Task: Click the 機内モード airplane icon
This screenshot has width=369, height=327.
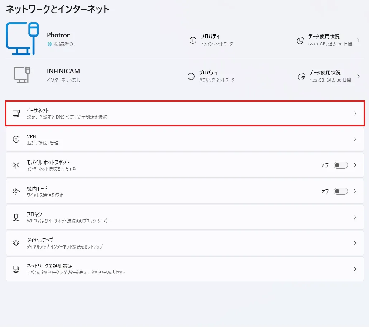Action: 16,191
